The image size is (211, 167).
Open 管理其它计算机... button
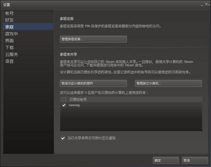click(168, 83)
